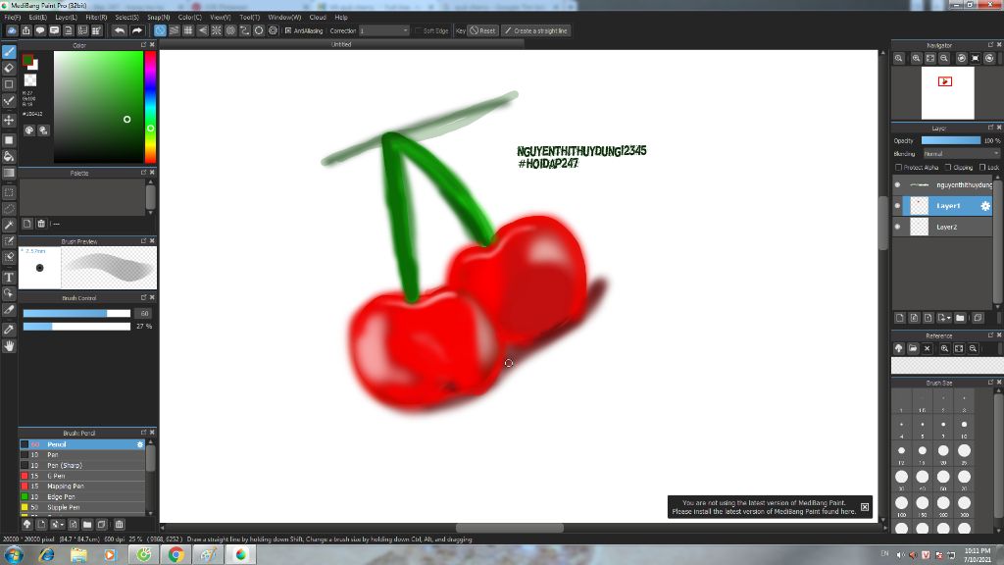
Task: Select the Magic Wand tool
Action: pyautogui.click(x=9, y=225)
